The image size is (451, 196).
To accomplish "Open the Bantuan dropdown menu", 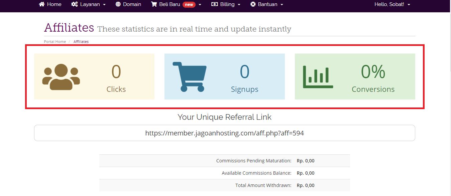I will click(267, 4).
